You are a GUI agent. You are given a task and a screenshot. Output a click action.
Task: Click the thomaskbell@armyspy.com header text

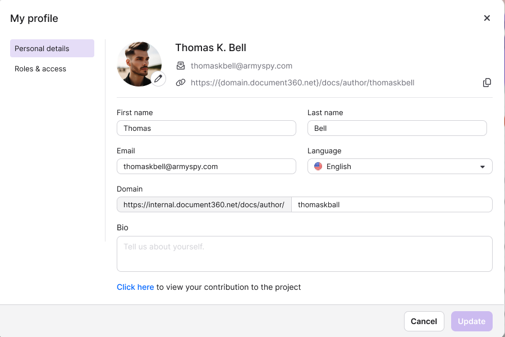click(241, 66)
